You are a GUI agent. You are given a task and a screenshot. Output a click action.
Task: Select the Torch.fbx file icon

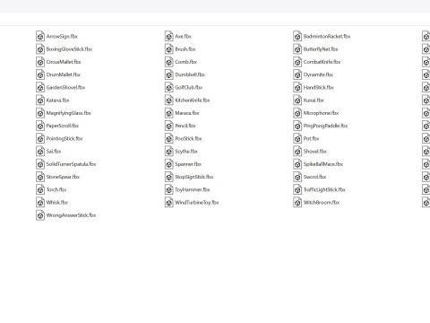[40, 189]
